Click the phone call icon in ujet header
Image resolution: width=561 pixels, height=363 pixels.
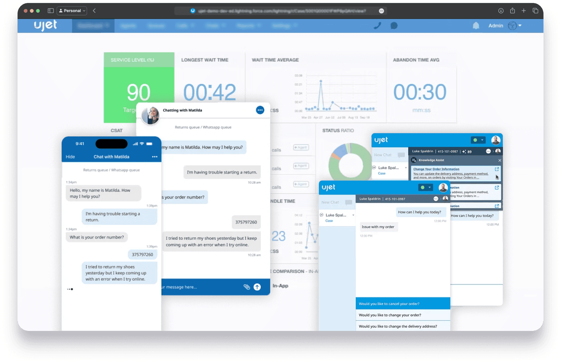[x=377, y=26]
